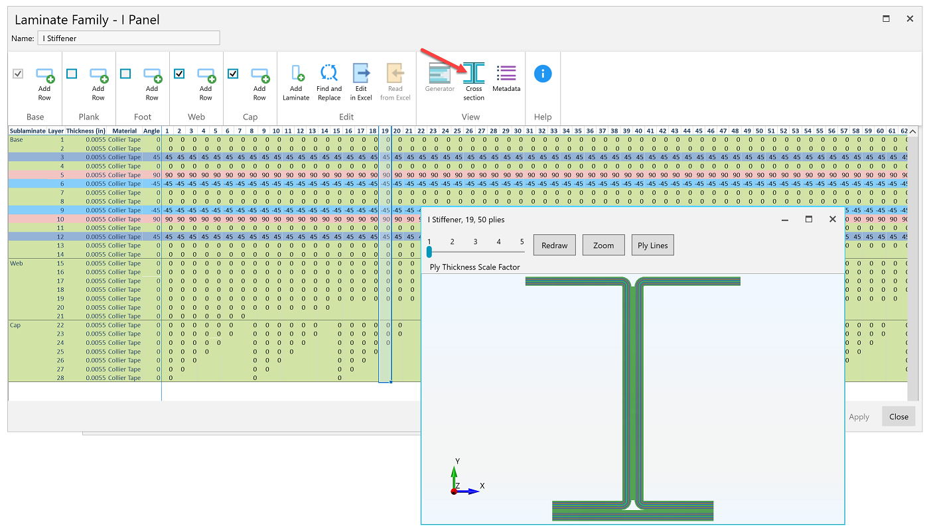The image size is (927, 530).
Task: Click Collier Tape material in layer 10 row
Action: coord(125,219)
